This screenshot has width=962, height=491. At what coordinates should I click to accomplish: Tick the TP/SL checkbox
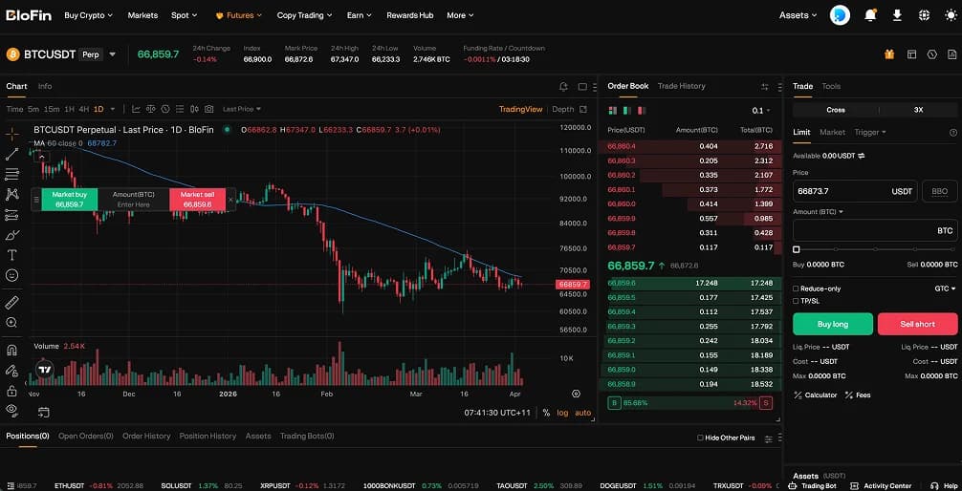[x=797, y=301]
